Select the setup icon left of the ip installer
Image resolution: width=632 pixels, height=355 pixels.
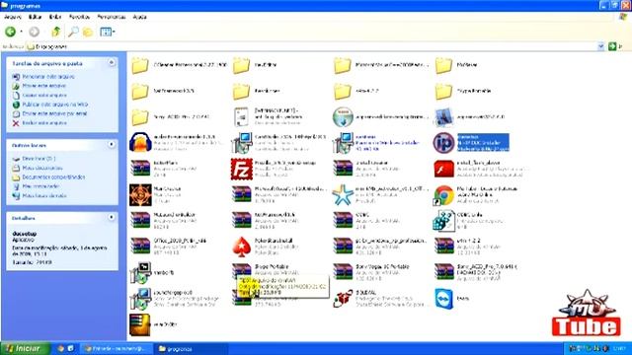(343, 142)
